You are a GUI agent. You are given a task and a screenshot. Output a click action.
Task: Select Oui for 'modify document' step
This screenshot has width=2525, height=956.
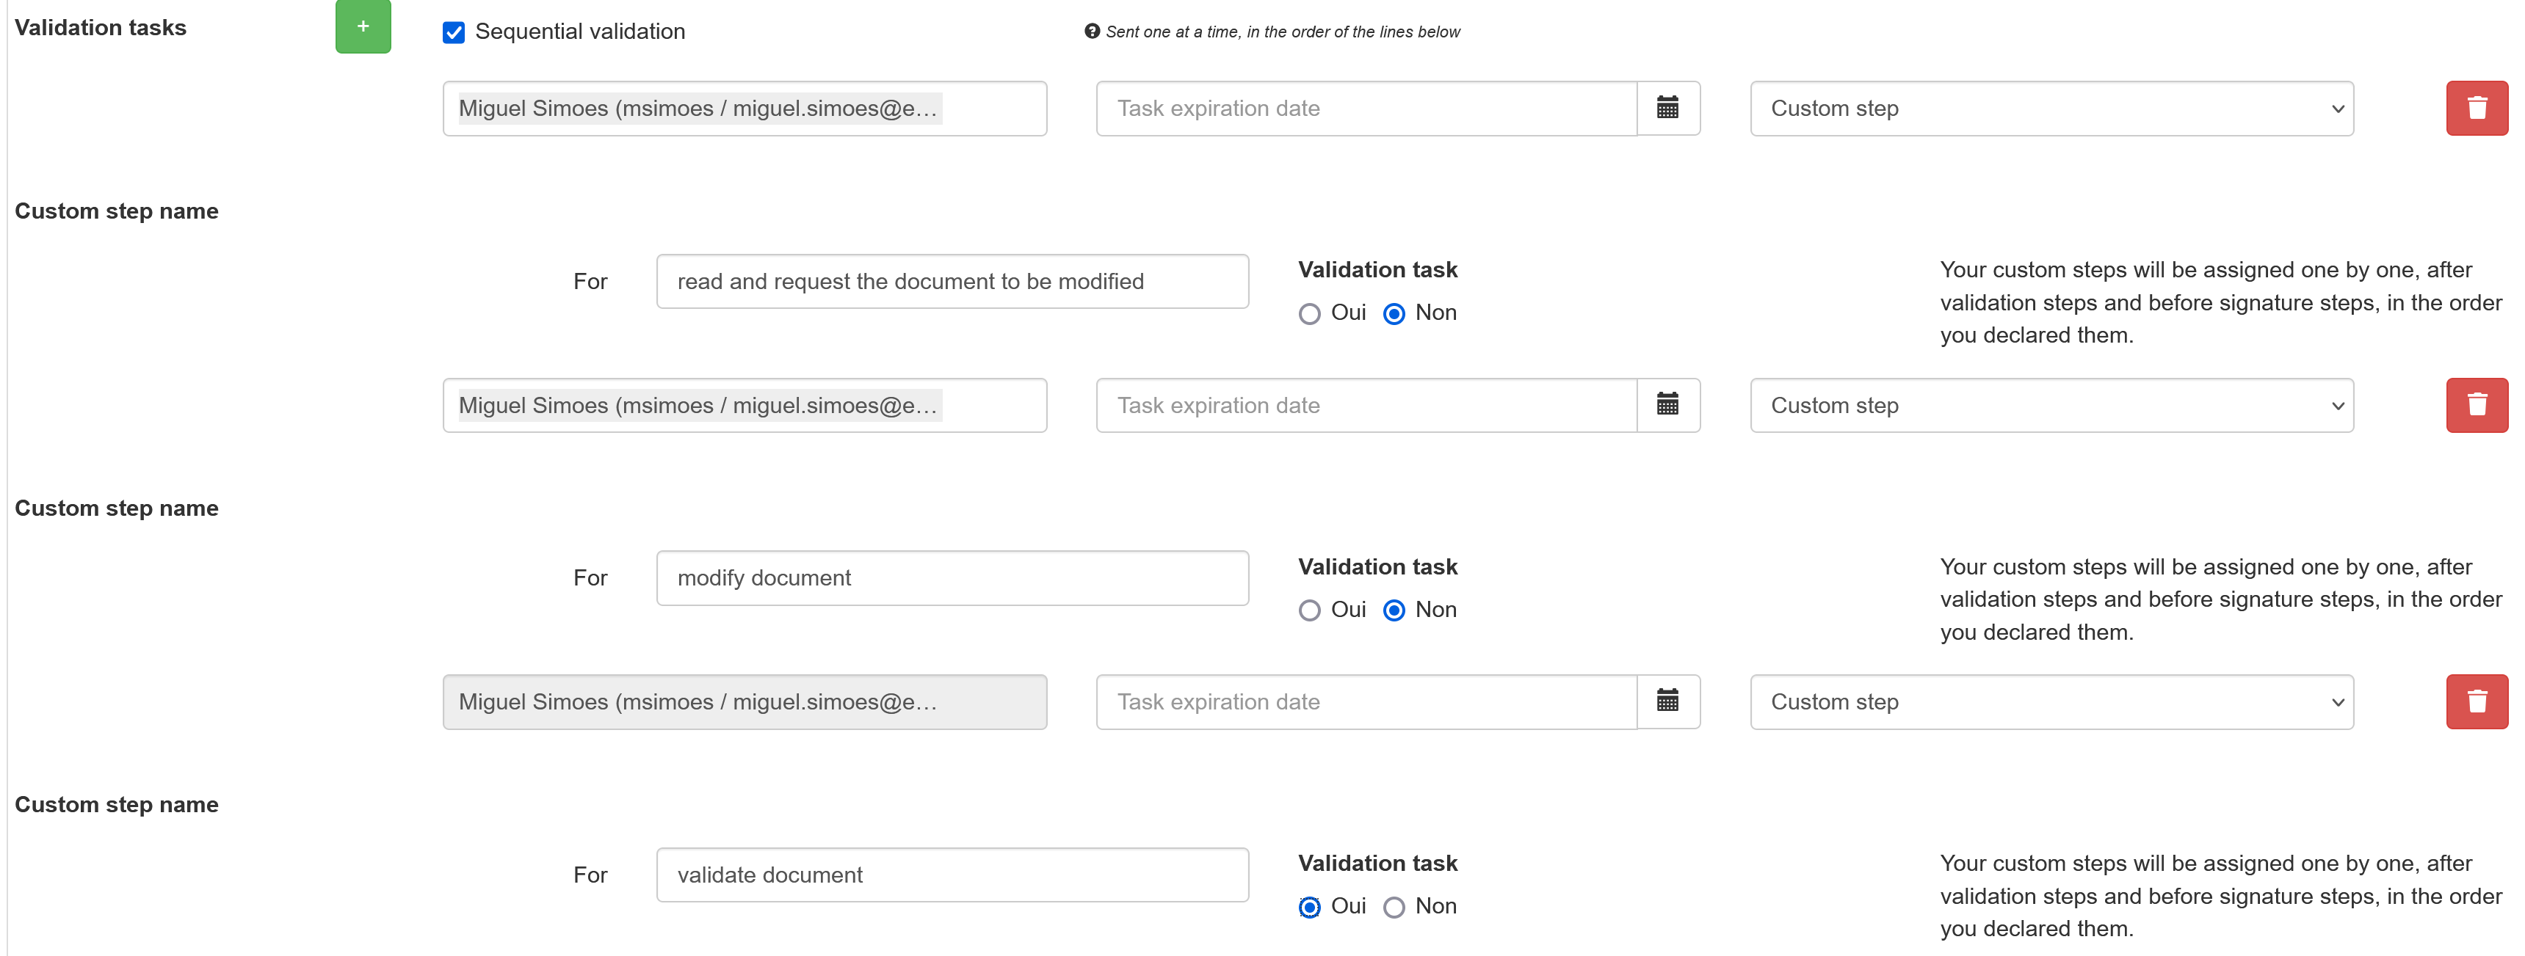(x=1310, y=610)
